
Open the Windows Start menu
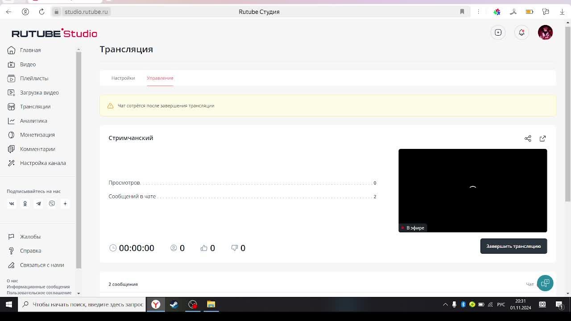tap(9, 305)
